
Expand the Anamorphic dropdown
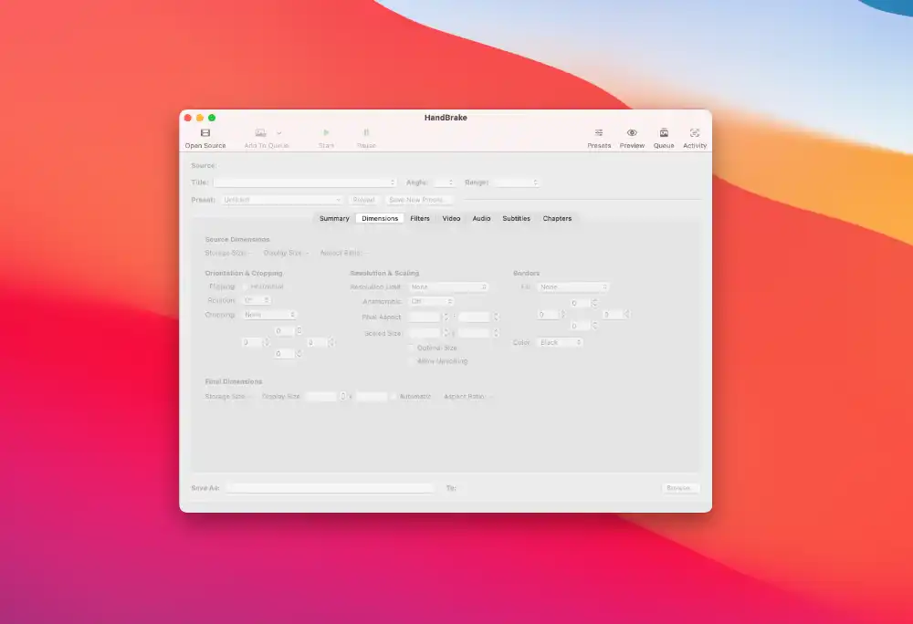tap(431, 301)
